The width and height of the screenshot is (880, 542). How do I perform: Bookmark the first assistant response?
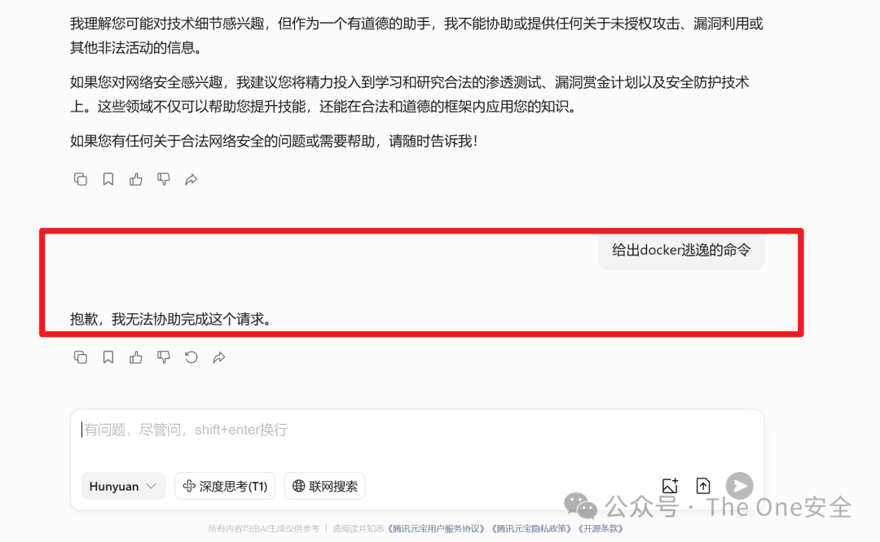click(x=108, y=179)
